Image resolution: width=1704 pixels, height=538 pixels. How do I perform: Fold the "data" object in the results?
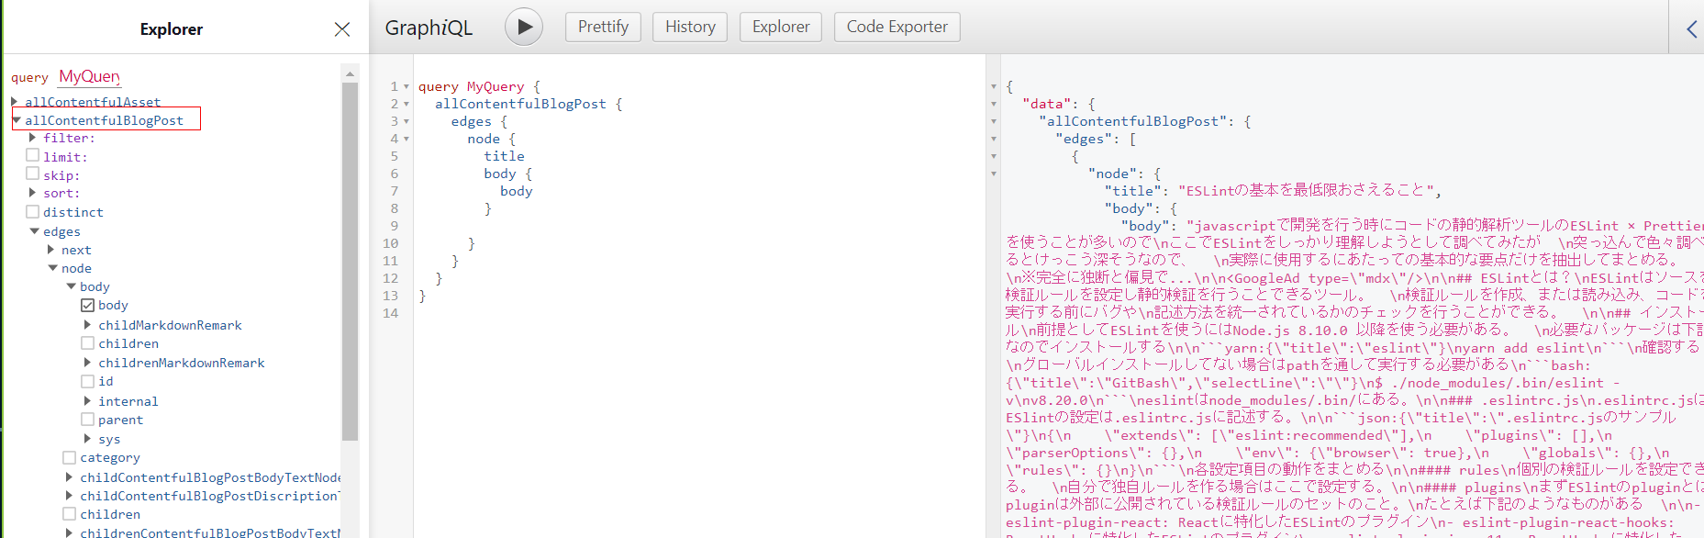click(993, 104)
